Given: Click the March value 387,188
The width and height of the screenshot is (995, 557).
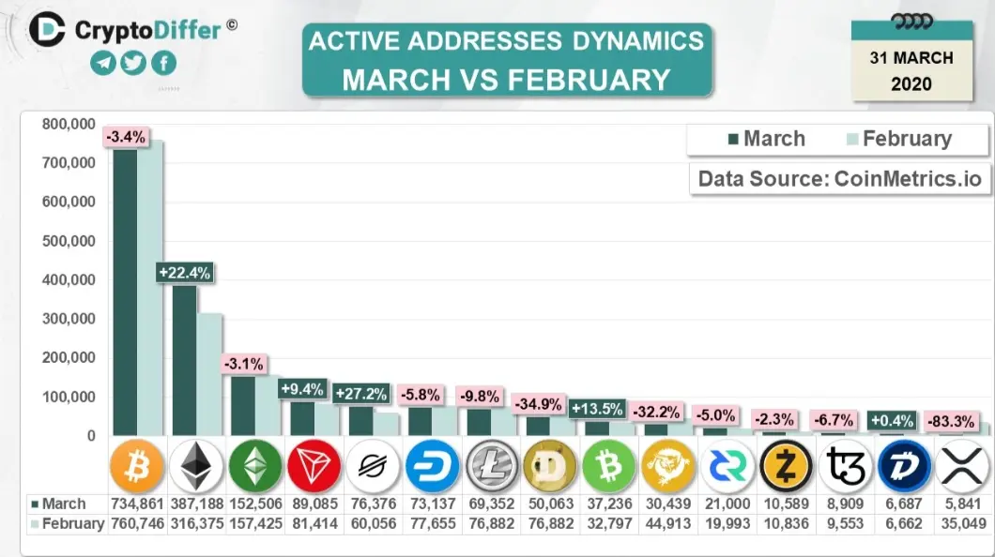Looking at the screenshot, I should pyautogui.click(x=197, y=504).
